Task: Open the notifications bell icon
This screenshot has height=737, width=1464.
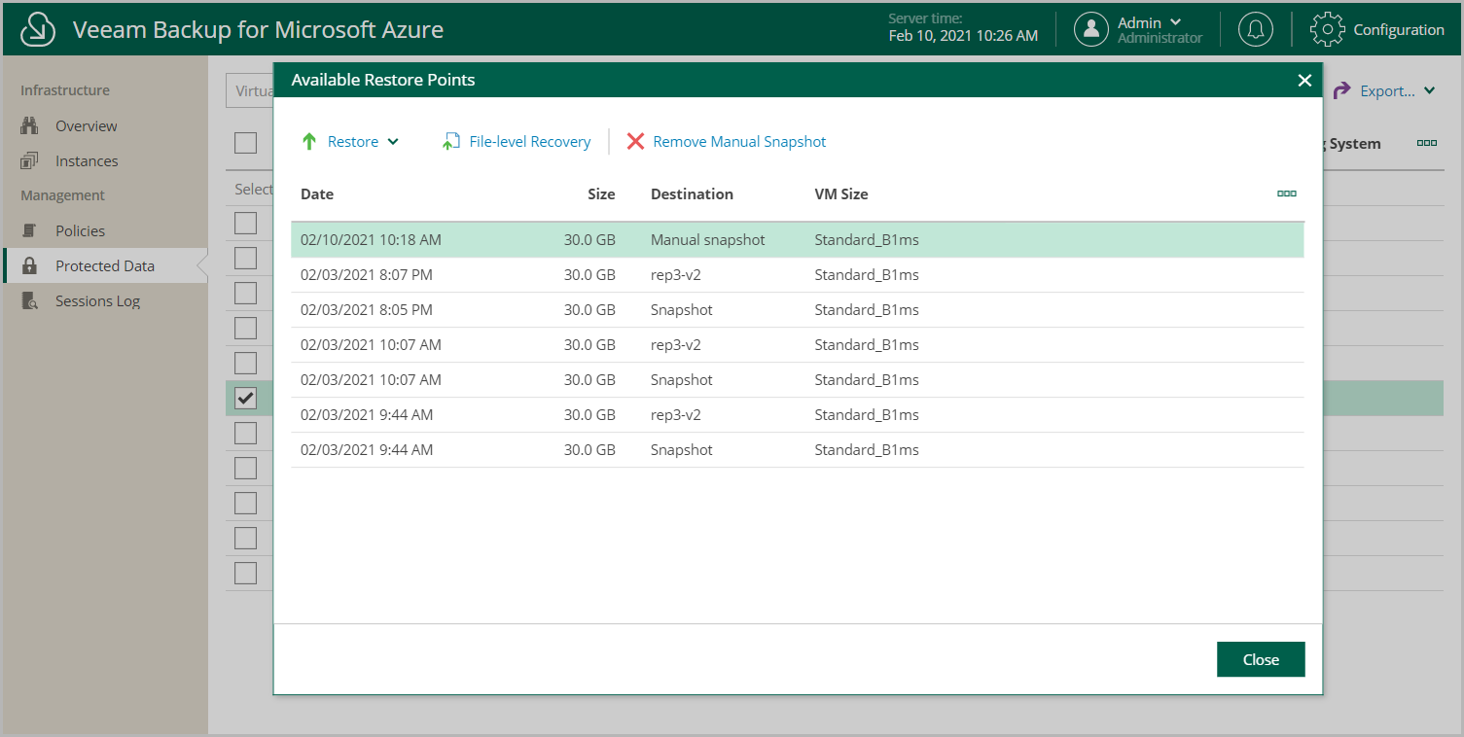Action: click(x=1256, y=29)
